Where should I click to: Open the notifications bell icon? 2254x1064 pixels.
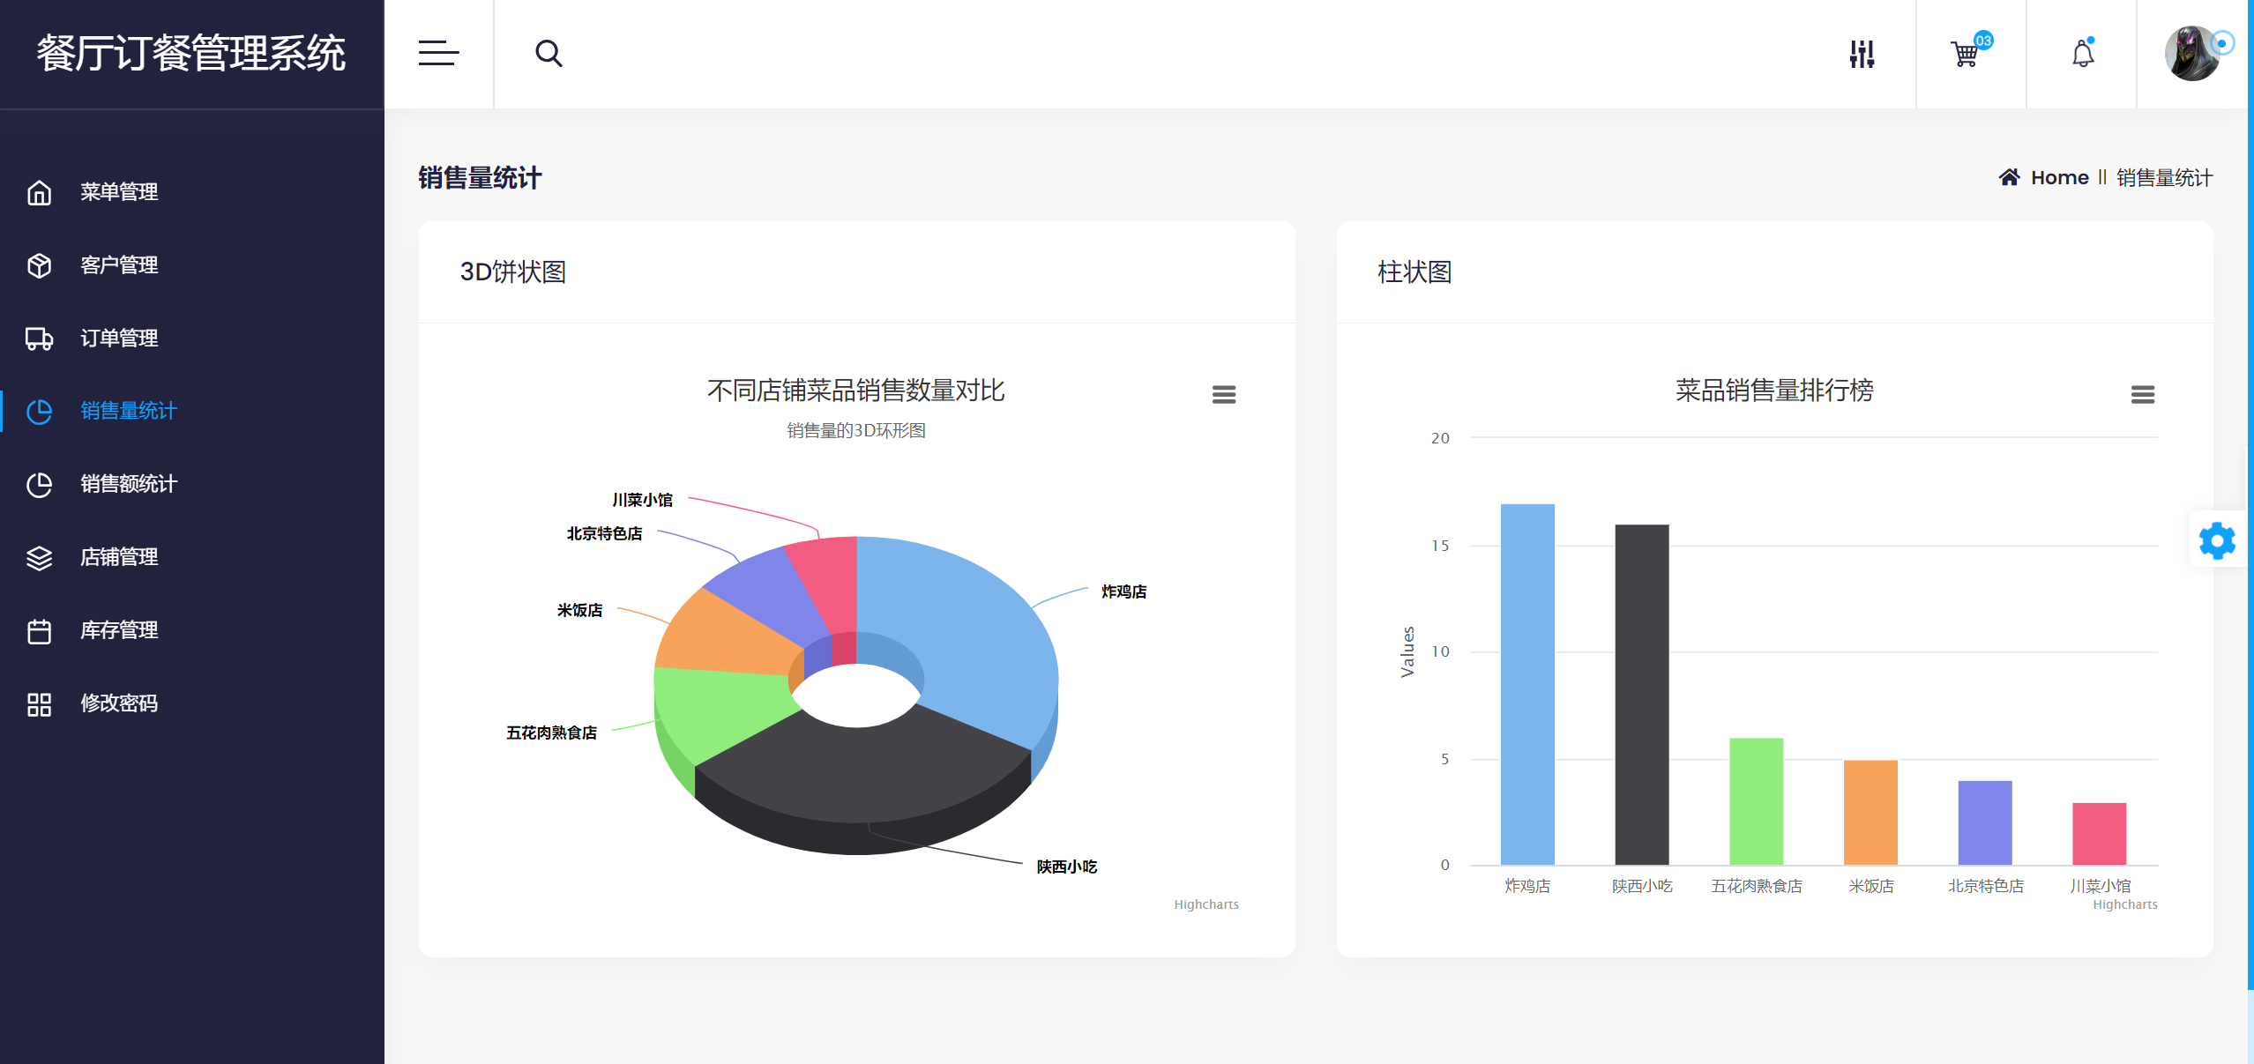[2082, 54]
